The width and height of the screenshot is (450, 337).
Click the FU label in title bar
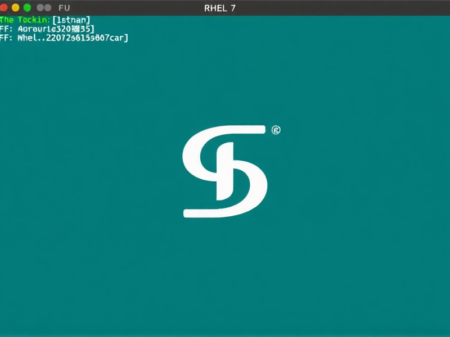click(65, 8)
